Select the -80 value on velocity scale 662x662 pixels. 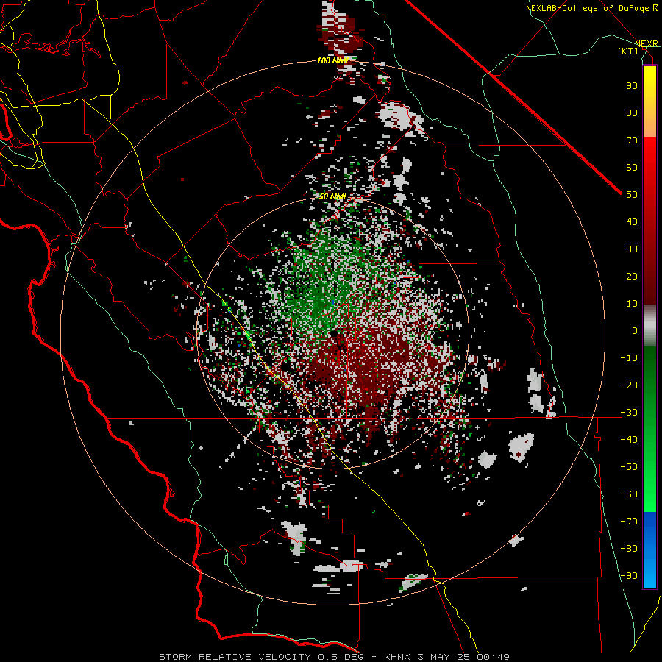tap(629, 549)
